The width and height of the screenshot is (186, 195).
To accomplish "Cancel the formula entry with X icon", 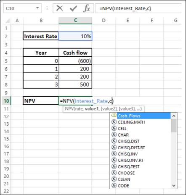I will point(60,8).
